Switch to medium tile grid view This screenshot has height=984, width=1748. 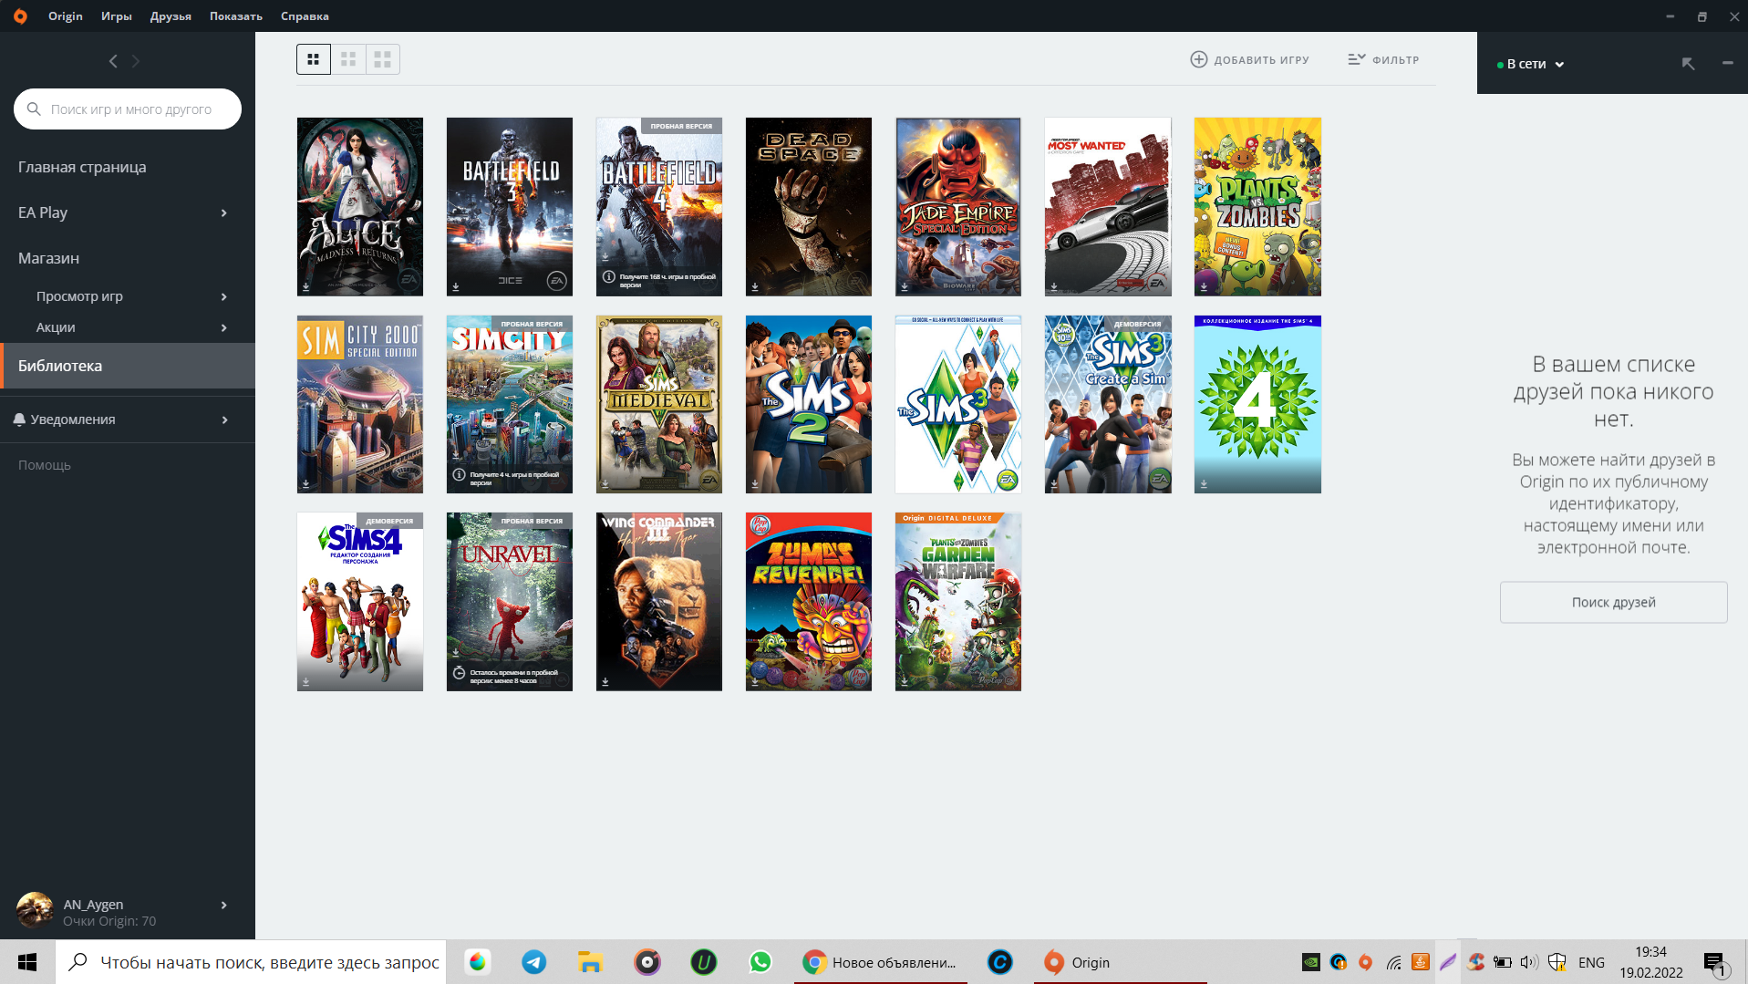click(x=348, y=59)
